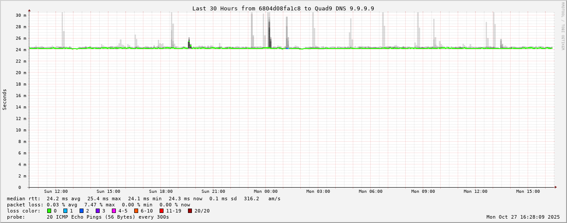Select the red 11-19 loss swatch

161,211
